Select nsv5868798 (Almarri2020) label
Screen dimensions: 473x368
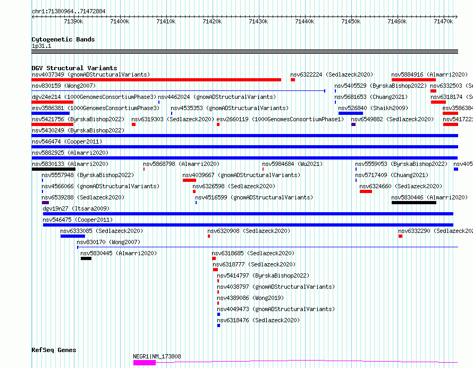(181, 164)
